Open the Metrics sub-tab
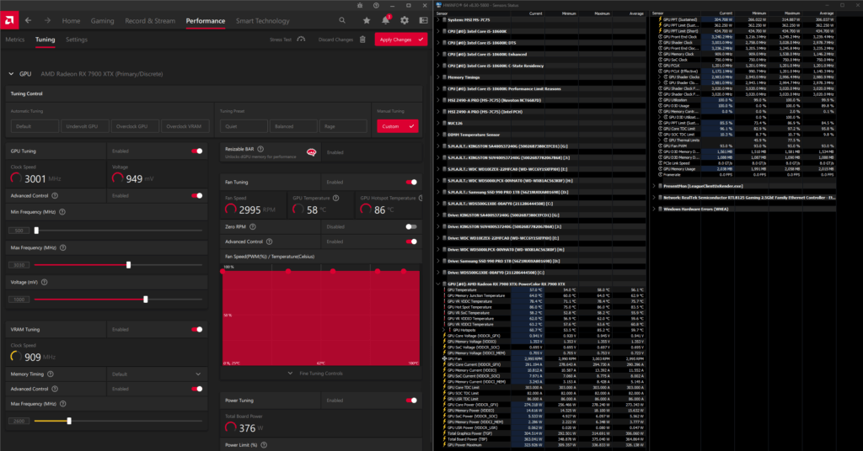Screen dimensions: 863x451 point(15,40)
